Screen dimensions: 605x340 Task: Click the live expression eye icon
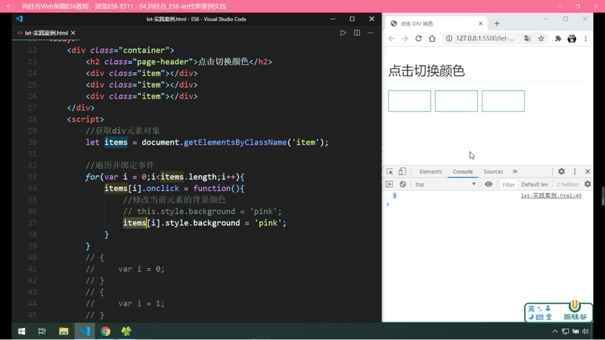click(x=488, y=184)
